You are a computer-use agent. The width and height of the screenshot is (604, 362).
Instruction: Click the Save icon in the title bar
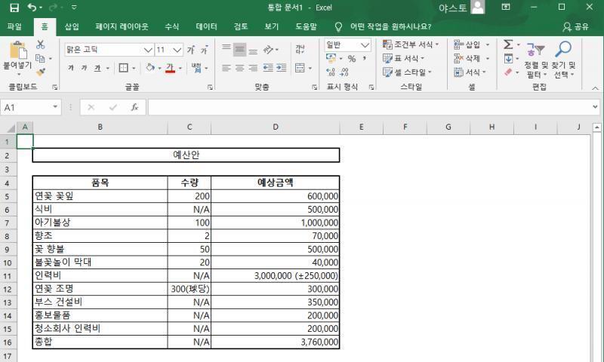(x=14, y=8)
